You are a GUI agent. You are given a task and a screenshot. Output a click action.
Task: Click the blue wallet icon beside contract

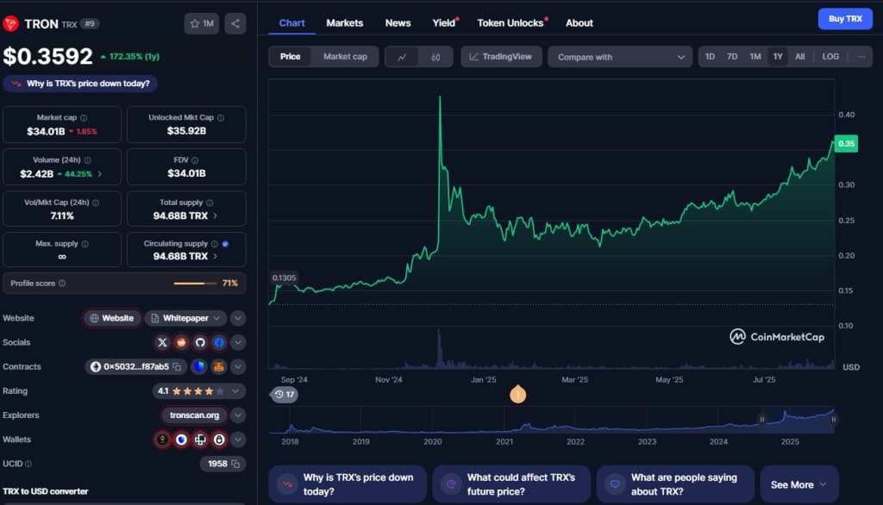(199, 366)
